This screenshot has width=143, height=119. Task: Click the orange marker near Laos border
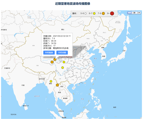coord(57,85)
